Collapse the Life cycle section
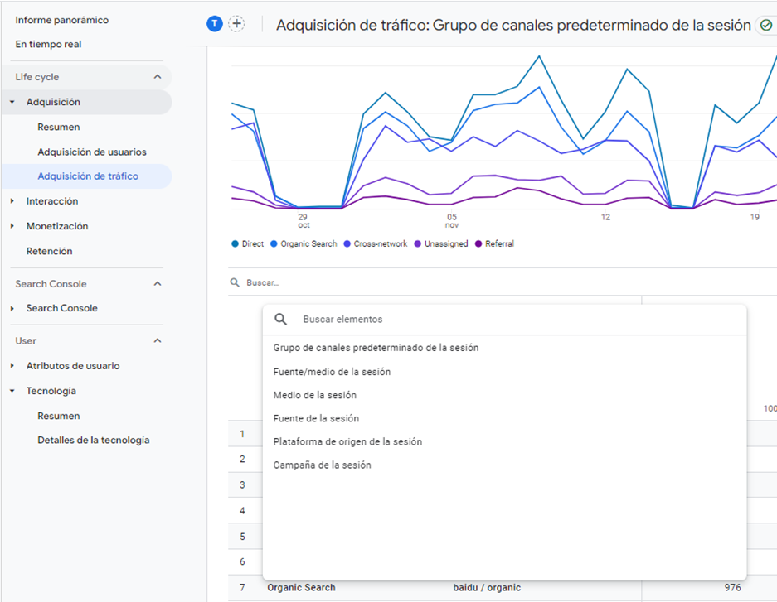777x602 pixels. click(158, 77)
